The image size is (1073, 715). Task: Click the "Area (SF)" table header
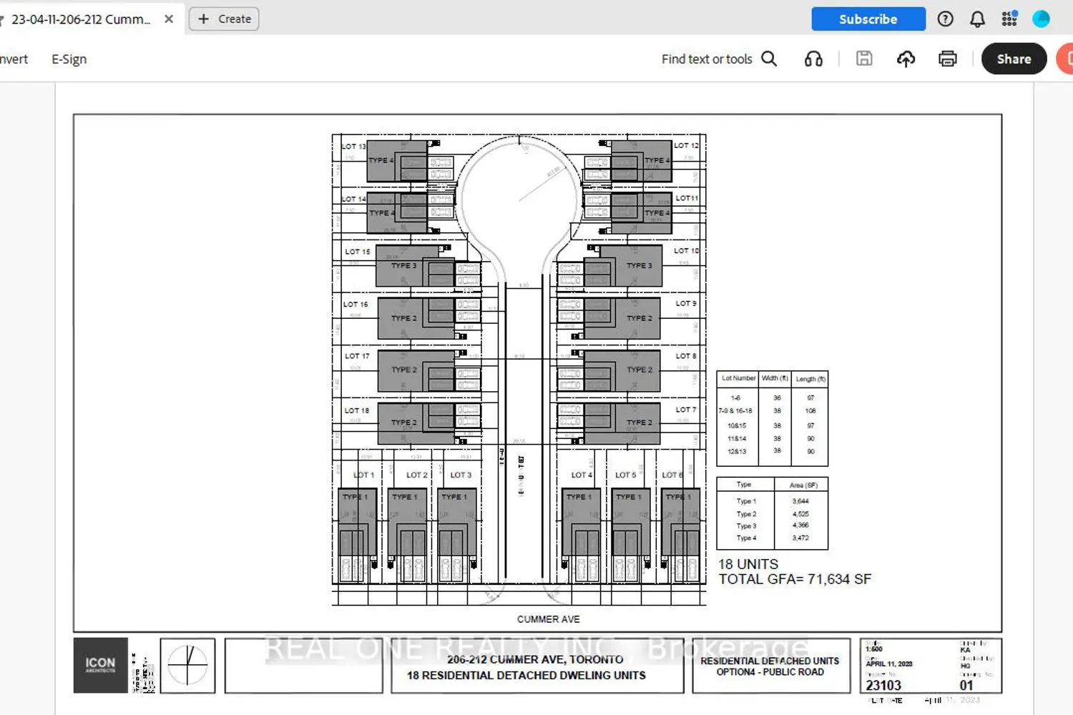pos(803,485)
